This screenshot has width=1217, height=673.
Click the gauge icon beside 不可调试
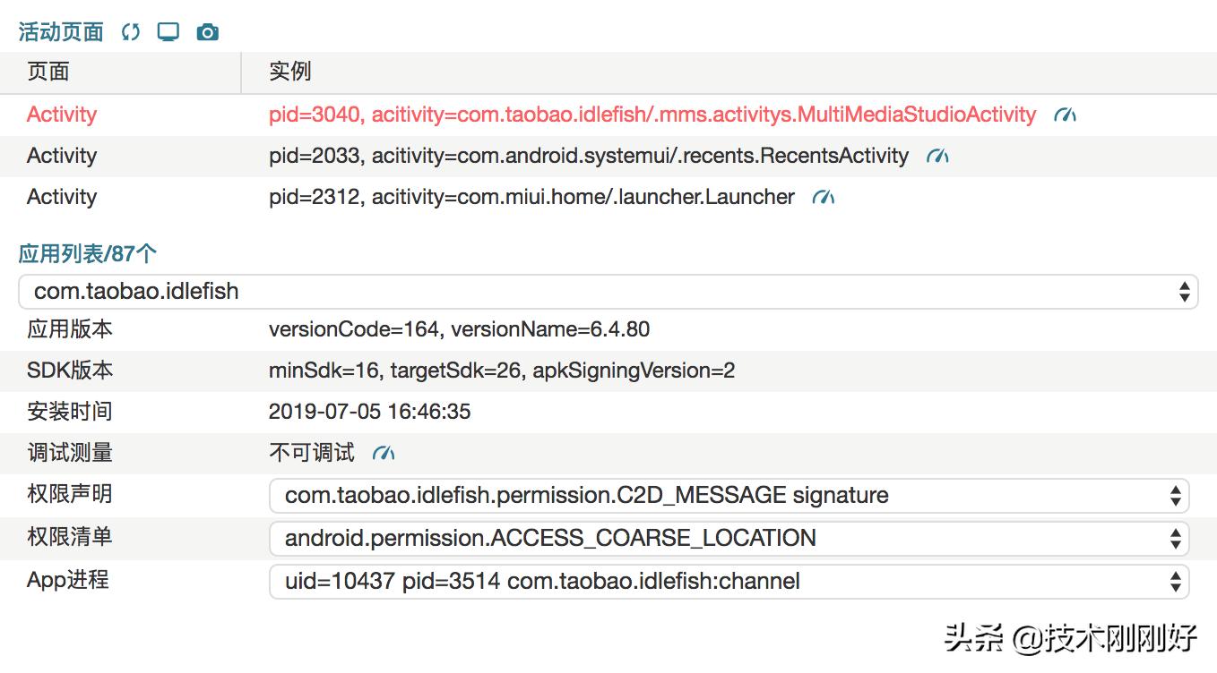(384, 453)
